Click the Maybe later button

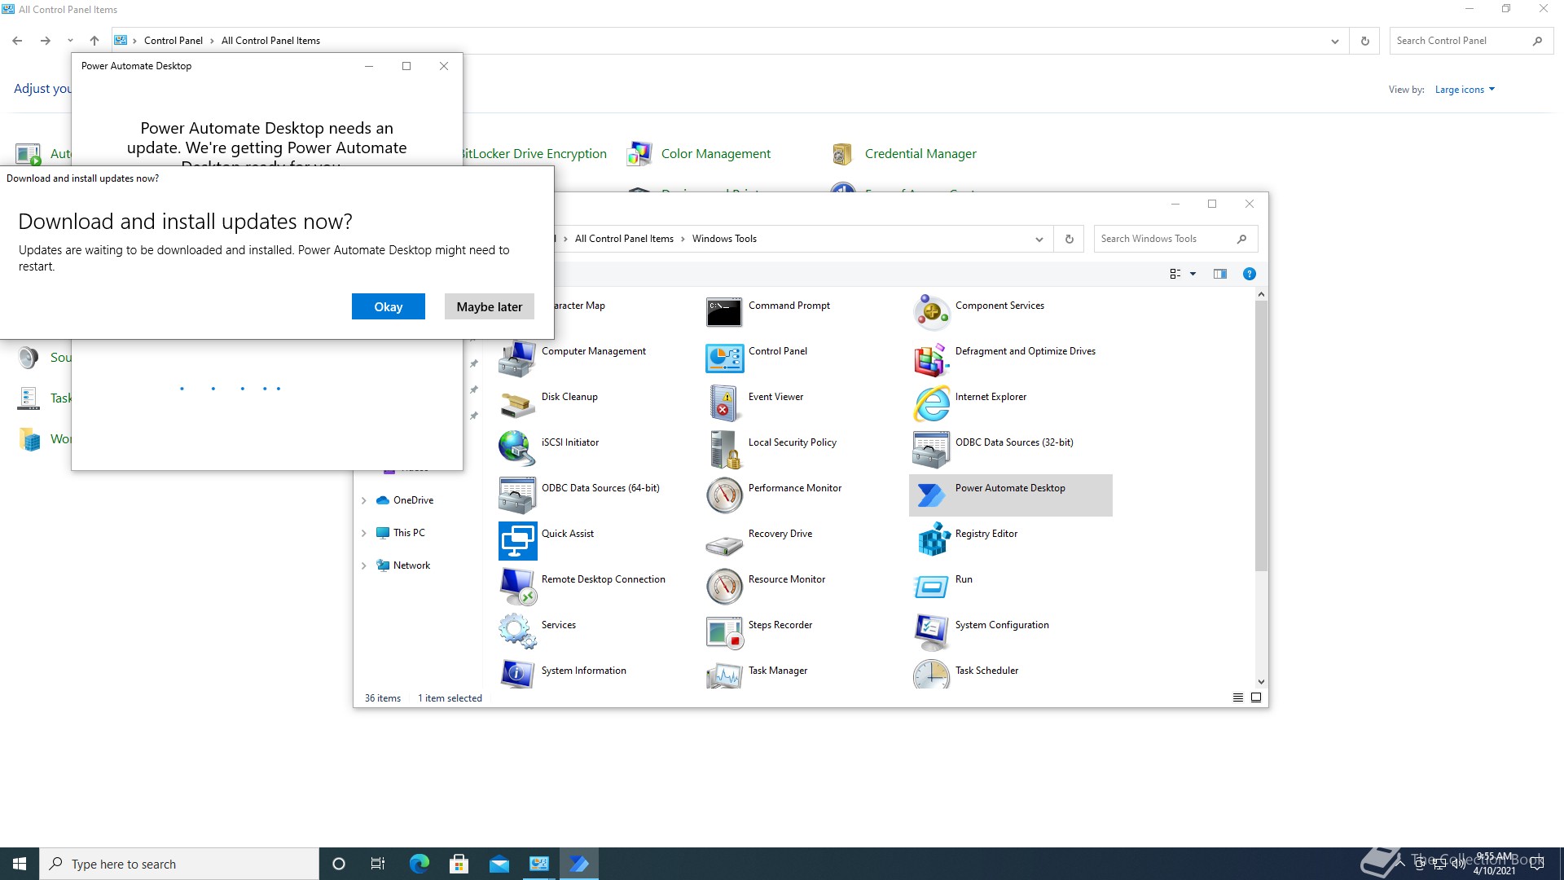[489, 306]
